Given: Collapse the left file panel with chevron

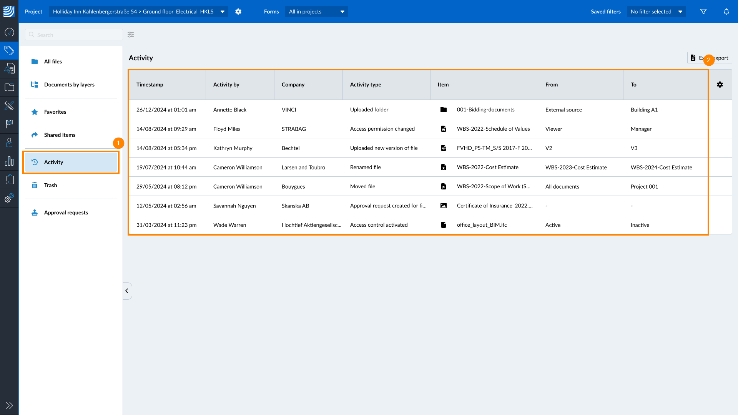Looking at the screenshot, I should (127, 291).
